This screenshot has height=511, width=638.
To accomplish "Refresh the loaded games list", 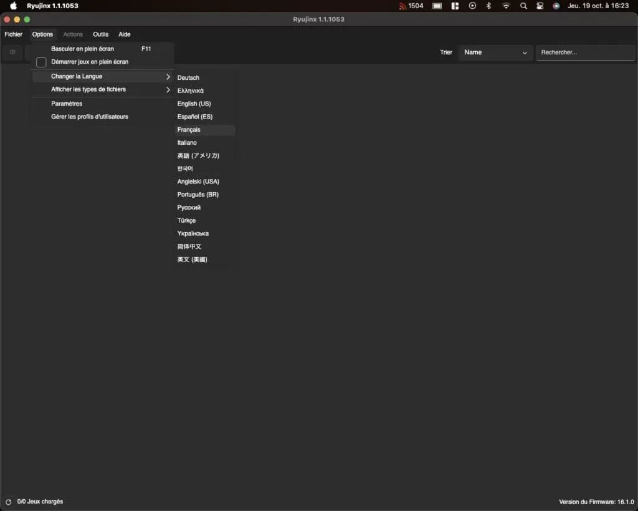I will point(9,501).
